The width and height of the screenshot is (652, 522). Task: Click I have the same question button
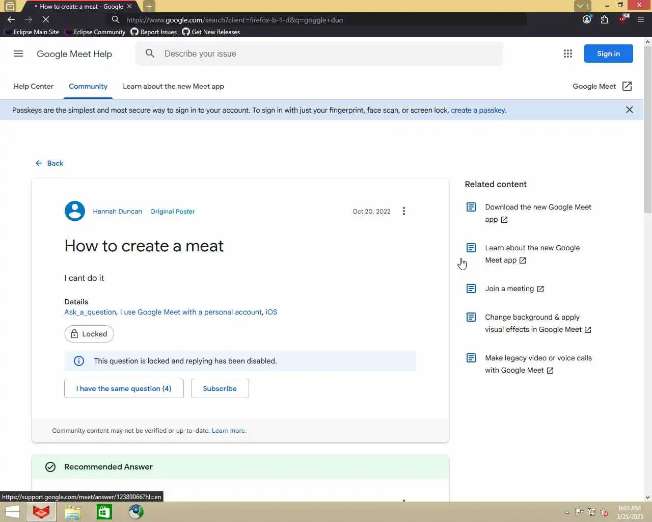[x=124, y=388]
